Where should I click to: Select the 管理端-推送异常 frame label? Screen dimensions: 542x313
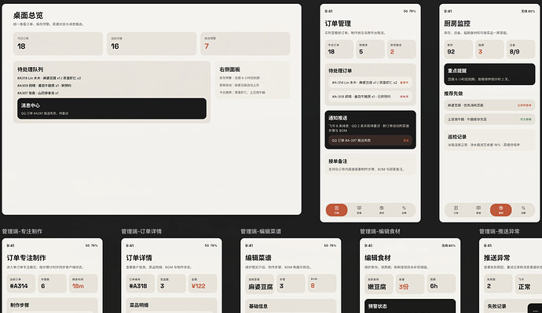pos(499,231)
